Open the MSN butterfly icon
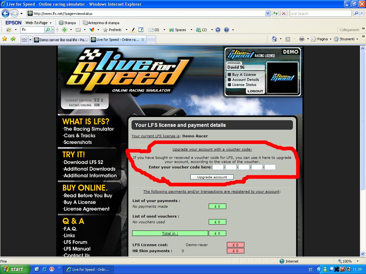 pos(92,30)
